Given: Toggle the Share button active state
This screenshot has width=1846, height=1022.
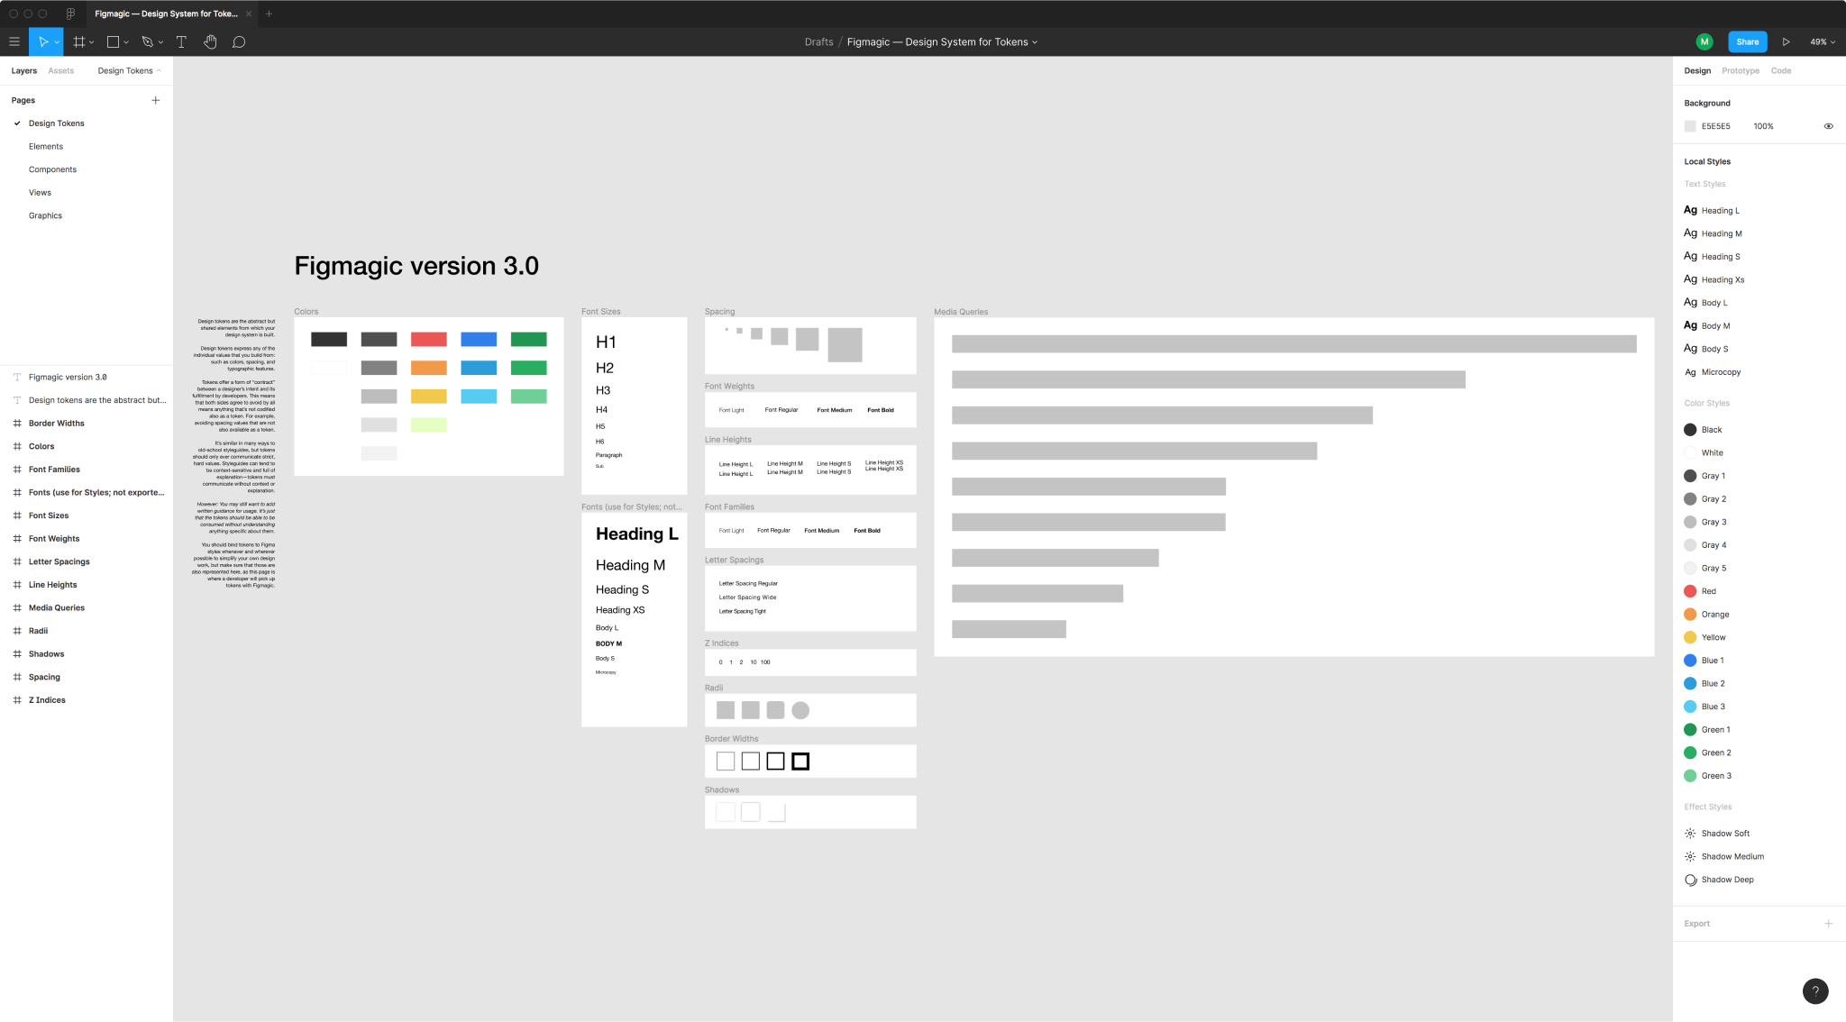Looking at the screenshot, I should click(x=1750, y=41).
